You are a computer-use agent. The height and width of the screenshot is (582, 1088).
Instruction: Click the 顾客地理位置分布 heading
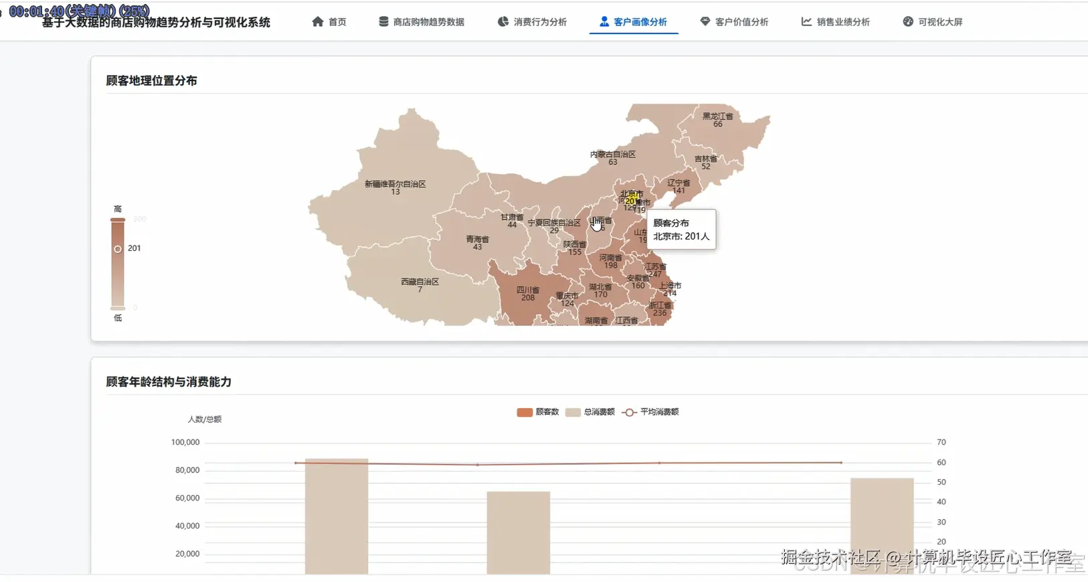click(x=151, y=80)
